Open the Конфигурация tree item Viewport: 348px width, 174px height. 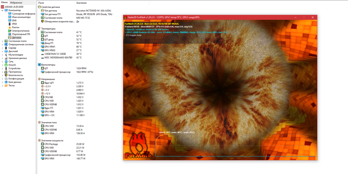pyautogui.click(x=16, y=79)
